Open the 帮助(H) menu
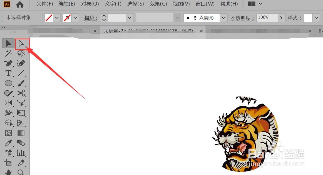The image size is (323, 175). click(229, 4)
